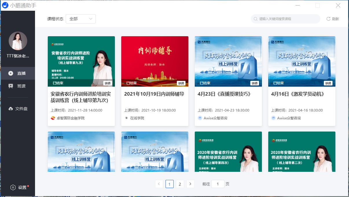
Task: Click 已结束 status on 第九次 course card
Action: (58, 83)
